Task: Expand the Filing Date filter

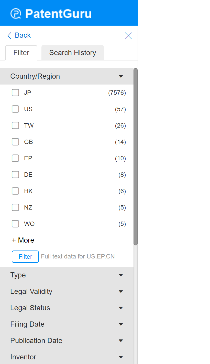Action: point(121,324)
